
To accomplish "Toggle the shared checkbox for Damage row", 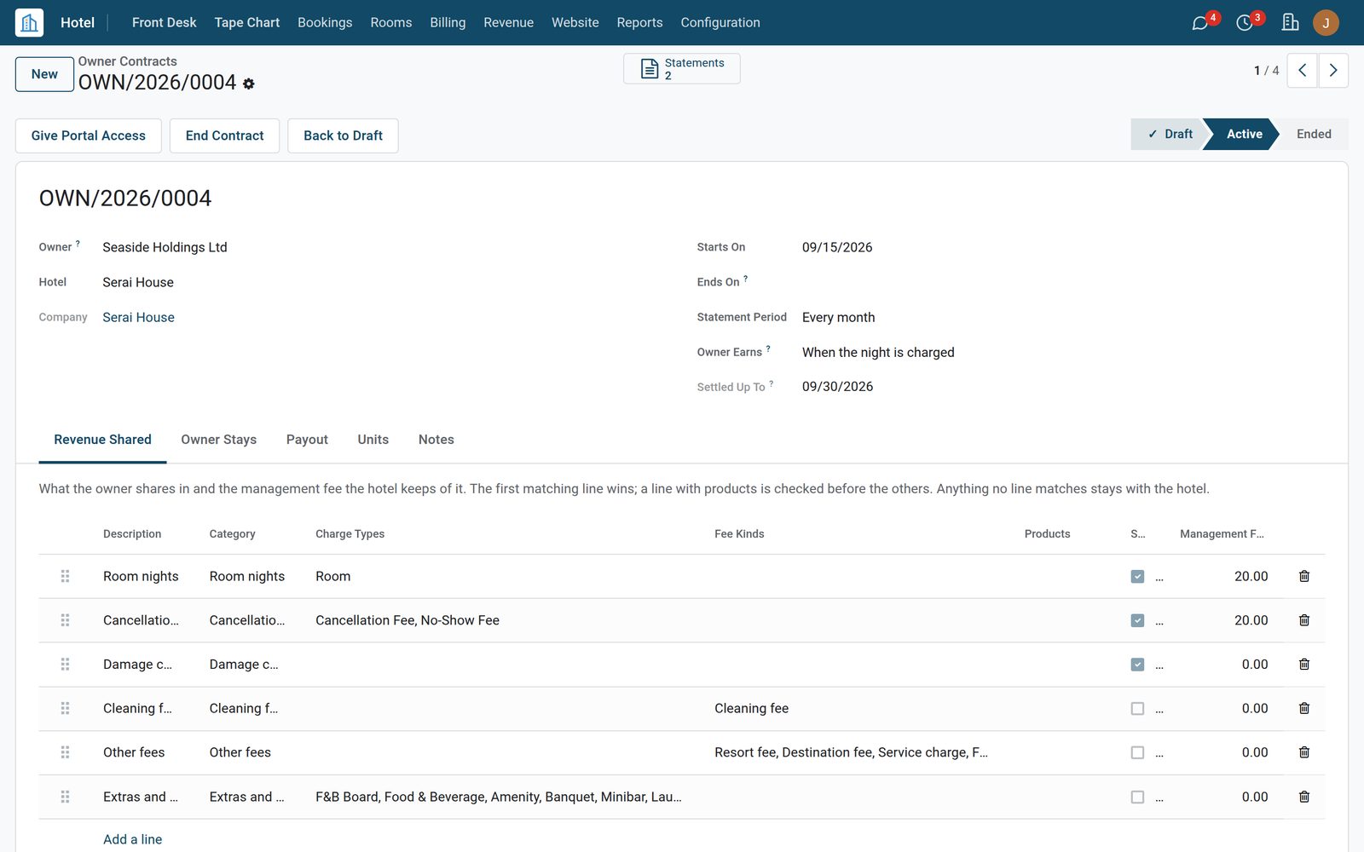I will click(x=1137, y=665).
